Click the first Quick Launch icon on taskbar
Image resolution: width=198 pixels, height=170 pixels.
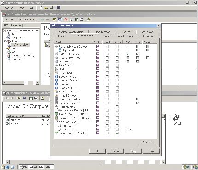coord(3,167)
